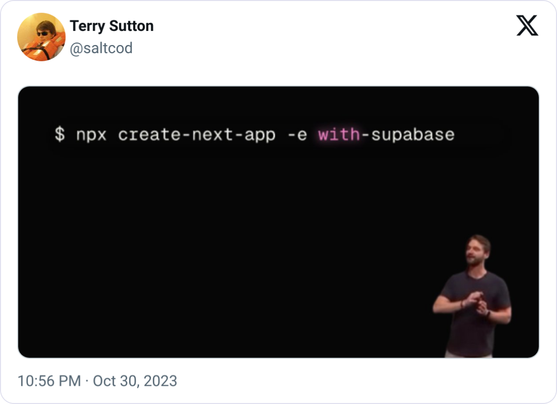
Task: Open the @saltcod handle link
Action: click(101, 48)
